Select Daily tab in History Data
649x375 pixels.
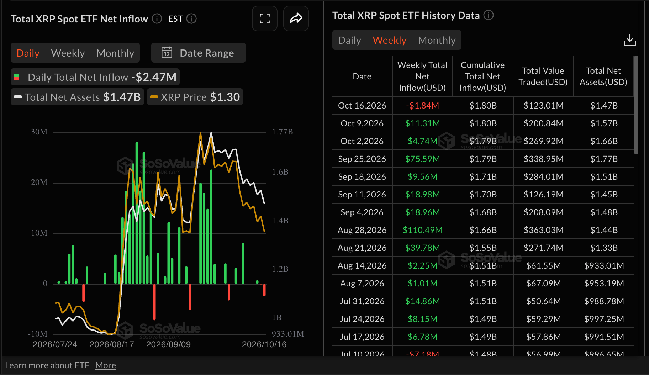349,40
